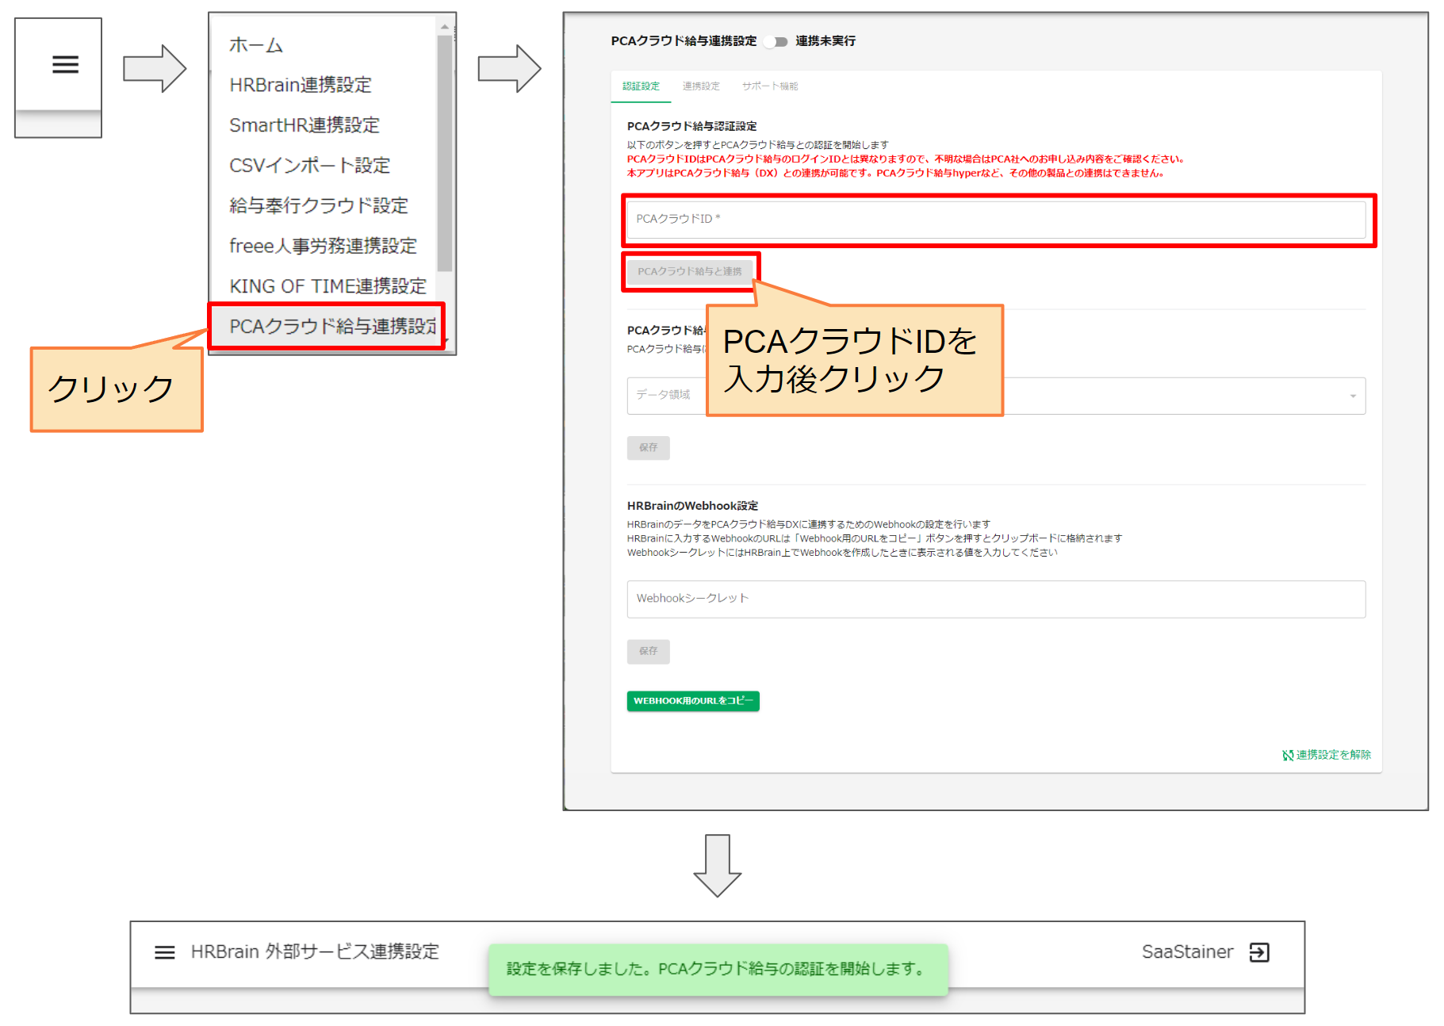Click the unlink icon beside 連携設定を解除
Image resolution: width=1444 pixels, height=1026 pixels.
[1288, 756]
